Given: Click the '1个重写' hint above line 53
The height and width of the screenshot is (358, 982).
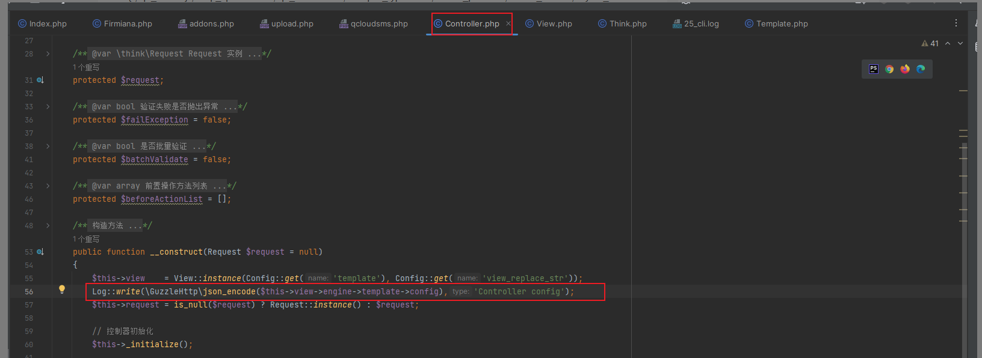Looking at the screenshot, I should (86, 239).
